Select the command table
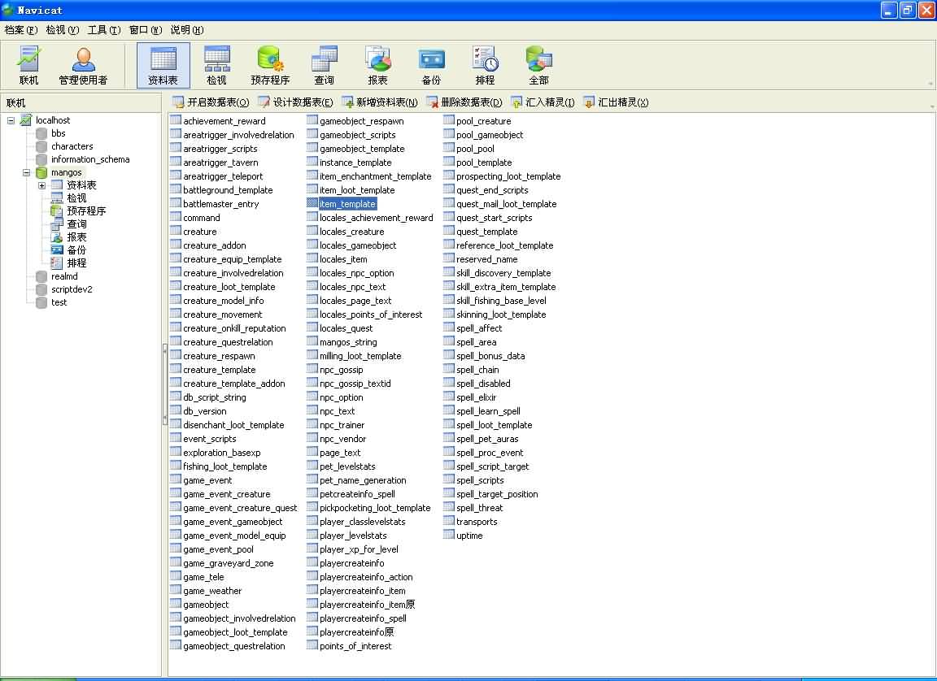Screen dimensions: 937x681 [202, 218]
